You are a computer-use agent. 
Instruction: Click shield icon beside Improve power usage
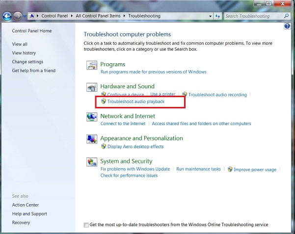tap(230, 169)
